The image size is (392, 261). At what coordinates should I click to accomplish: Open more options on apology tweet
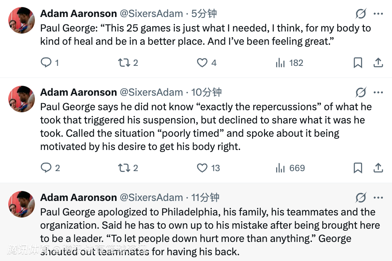[x=378, y=197]
